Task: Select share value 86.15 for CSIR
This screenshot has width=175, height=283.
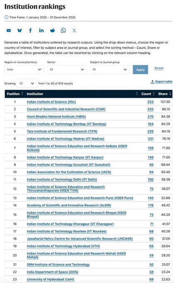Action: coord(166,109)
